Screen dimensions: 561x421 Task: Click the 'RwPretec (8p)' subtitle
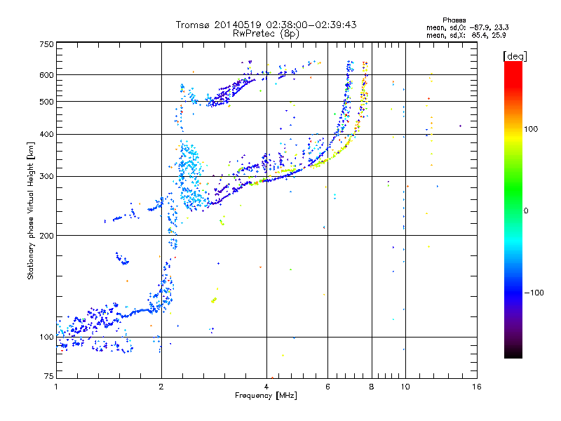click(x=266, y=34)
